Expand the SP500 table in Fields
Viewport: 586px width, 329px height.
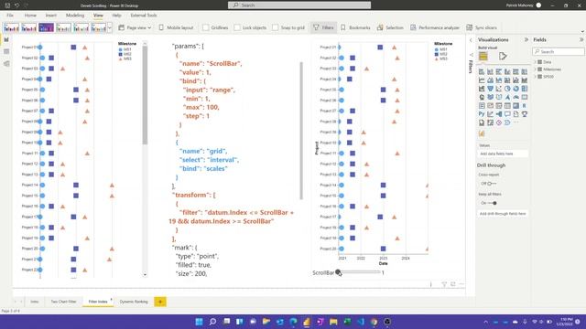coord(535,77)
